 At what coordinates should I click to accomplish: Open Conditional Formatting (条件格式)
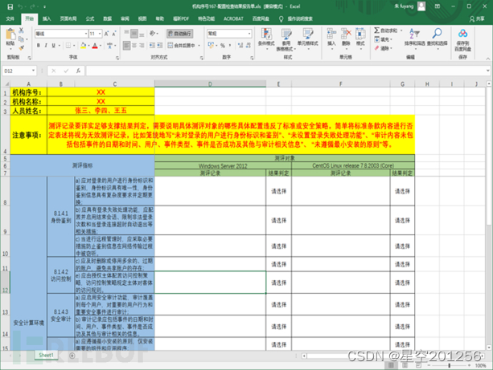[266, 37]
